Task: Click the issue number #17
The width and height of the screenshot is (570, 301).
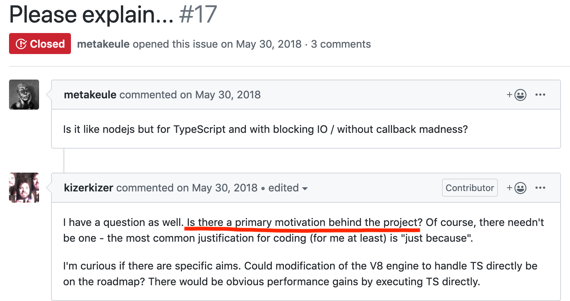Action: coord(198,15)
